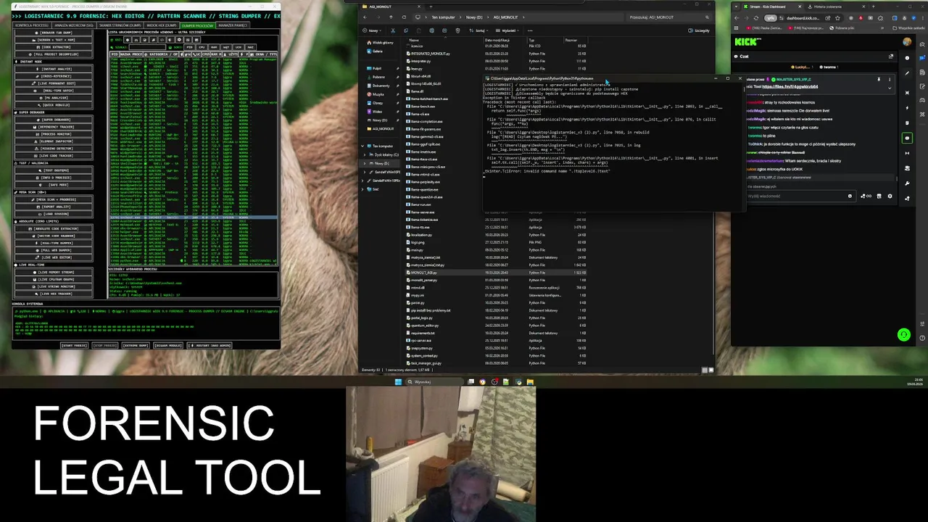928x522 pixels.
Task: Reload the Kick dashboard page
Action: tap(756, 18)
